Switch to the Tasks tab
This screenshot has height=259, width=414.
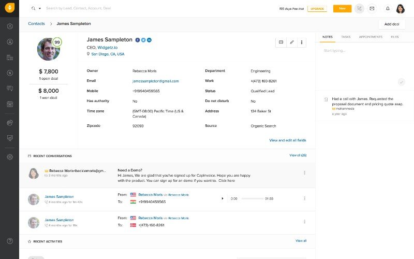pos(346,37)
